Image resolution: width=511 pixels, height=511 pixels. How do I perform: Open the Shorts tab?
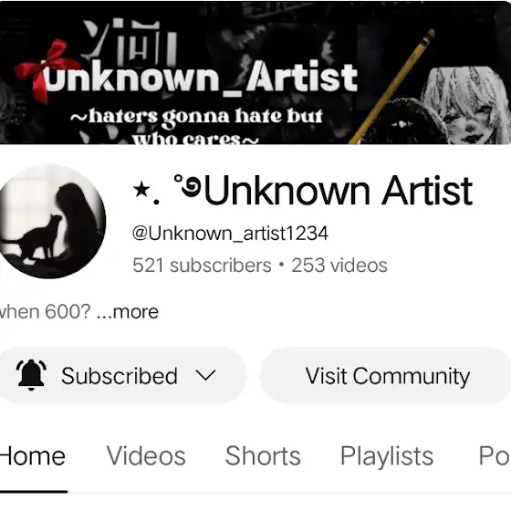(x=263, y=455)
